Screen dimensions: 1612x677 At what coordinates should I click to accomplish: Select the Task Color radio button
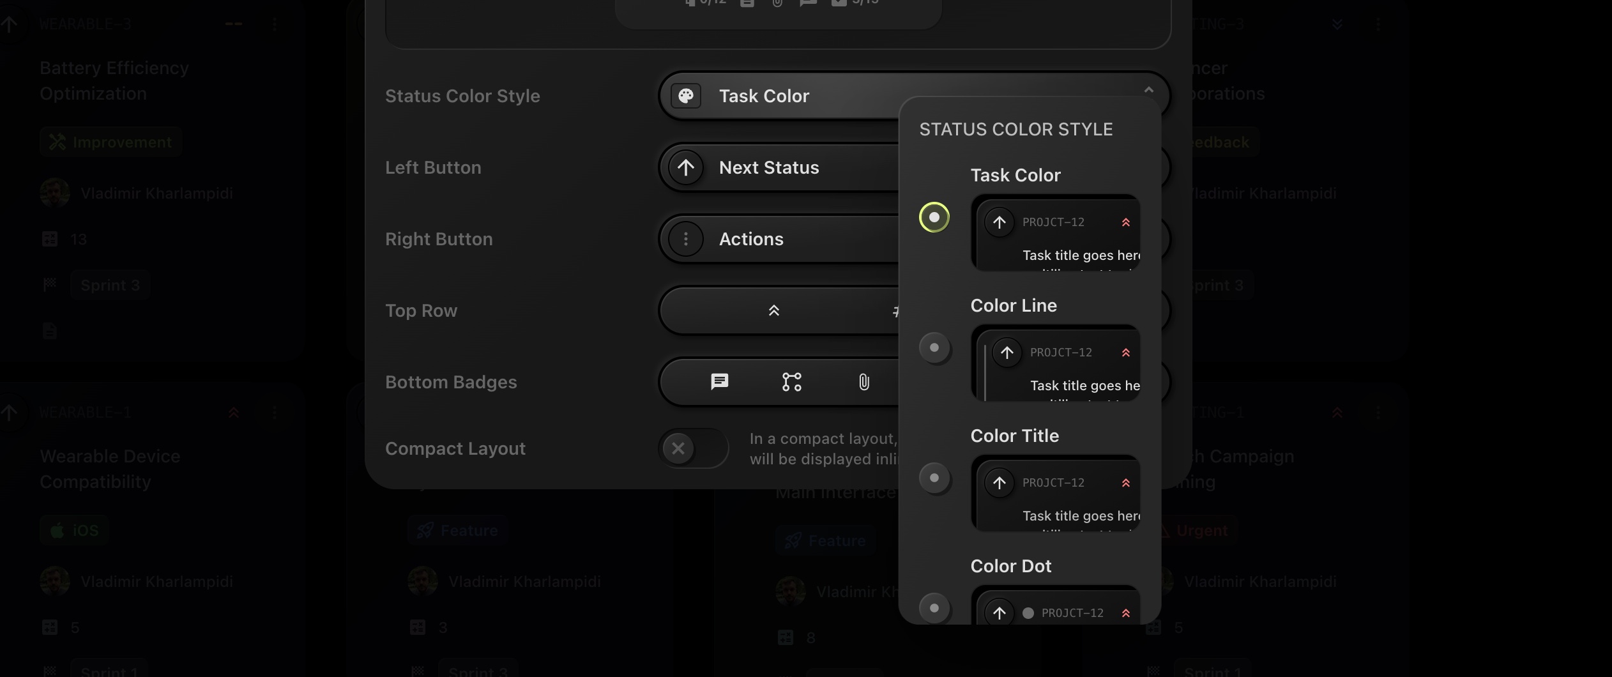(934, 217)
